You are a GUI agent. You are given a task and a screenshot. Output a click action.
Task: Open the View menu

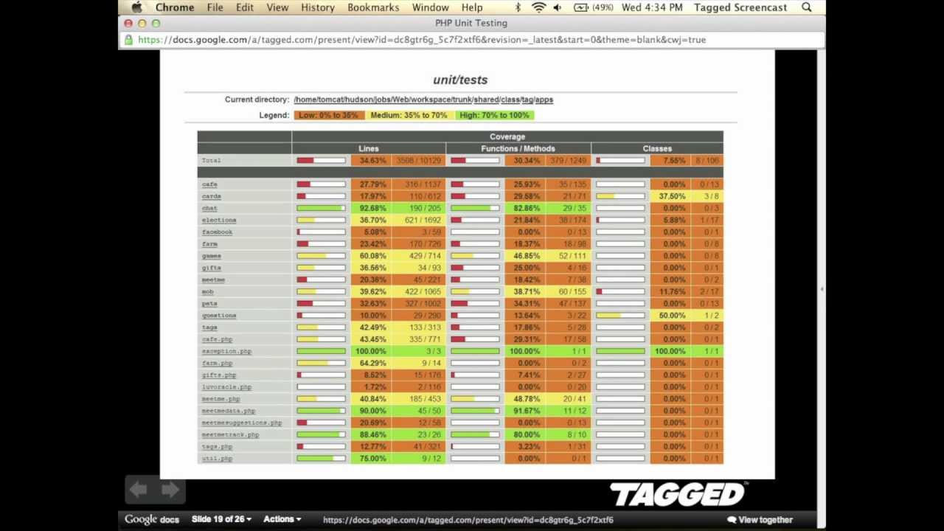click(x=277, y=7)
